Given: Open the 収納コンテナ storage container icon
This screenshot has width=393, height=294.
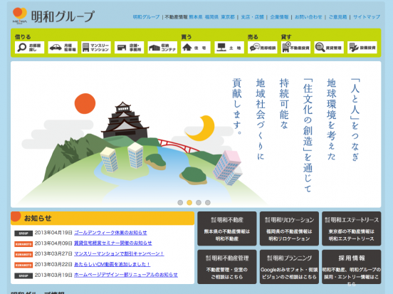Looking at the screenshot, I should pyautogui.click(x=162, y=48).
